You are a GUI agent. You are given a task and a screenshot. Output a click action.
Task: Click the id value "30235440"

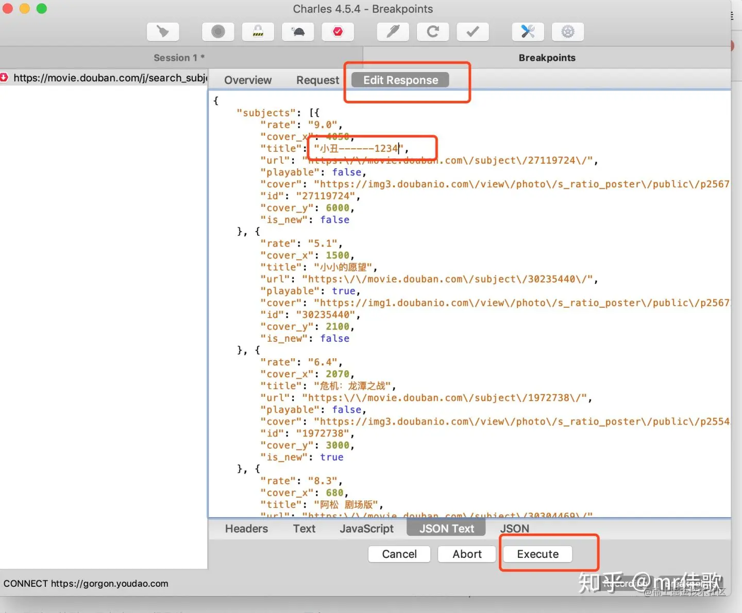(326, 314)
